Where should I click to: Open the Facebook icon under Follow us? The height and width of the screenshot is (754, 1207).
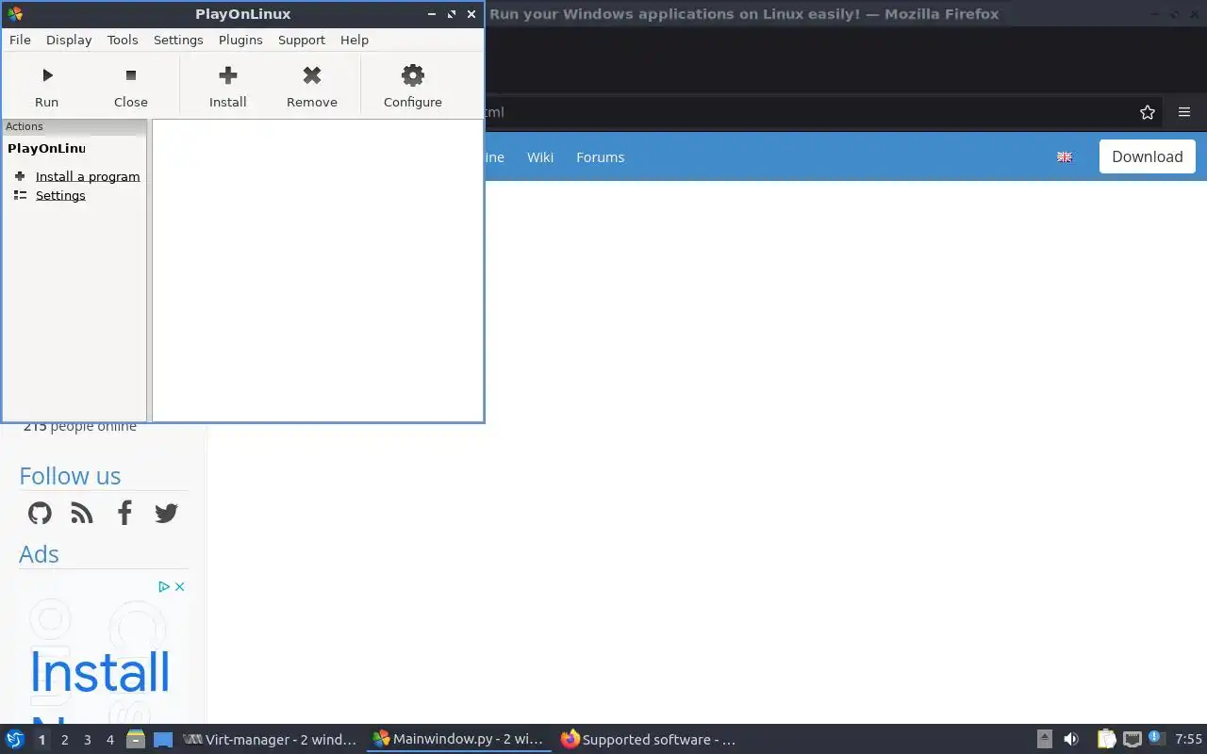click(x=124, y=513)
